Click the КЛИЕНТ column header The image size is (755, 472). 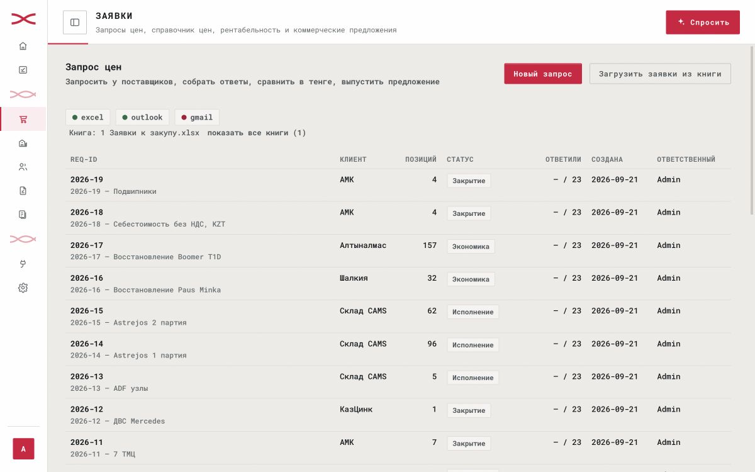click(353, 159)
